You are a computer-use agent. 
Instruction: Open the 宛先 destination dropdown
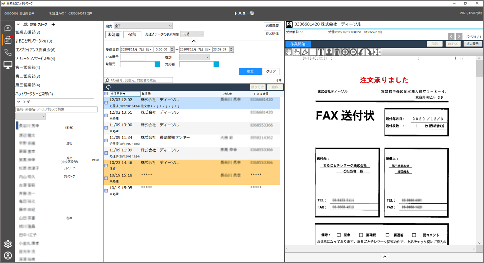click(143, 26)
